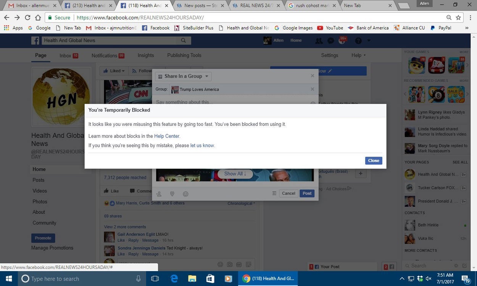Click the 'let us know' link
This screenshot has height=286, width=477.
(202, 146)
